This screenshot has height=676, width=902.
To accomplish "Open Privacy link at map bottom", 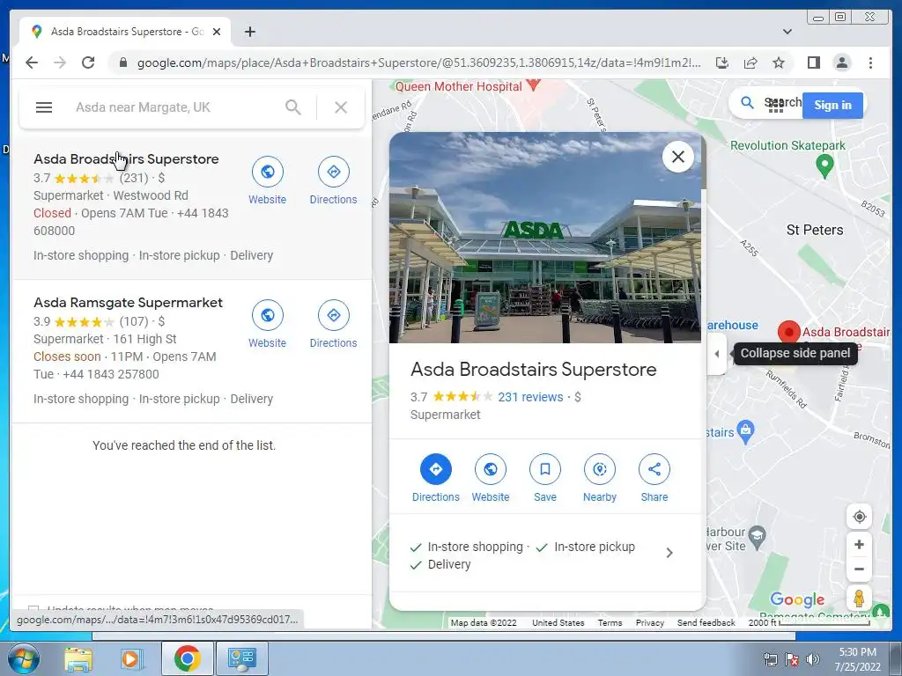I will point(650,622).
